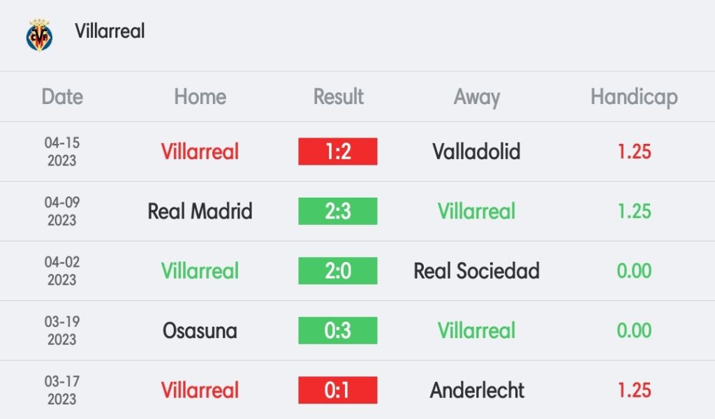
Task: Select the Handicap column header
Action: tap(634, 97)
